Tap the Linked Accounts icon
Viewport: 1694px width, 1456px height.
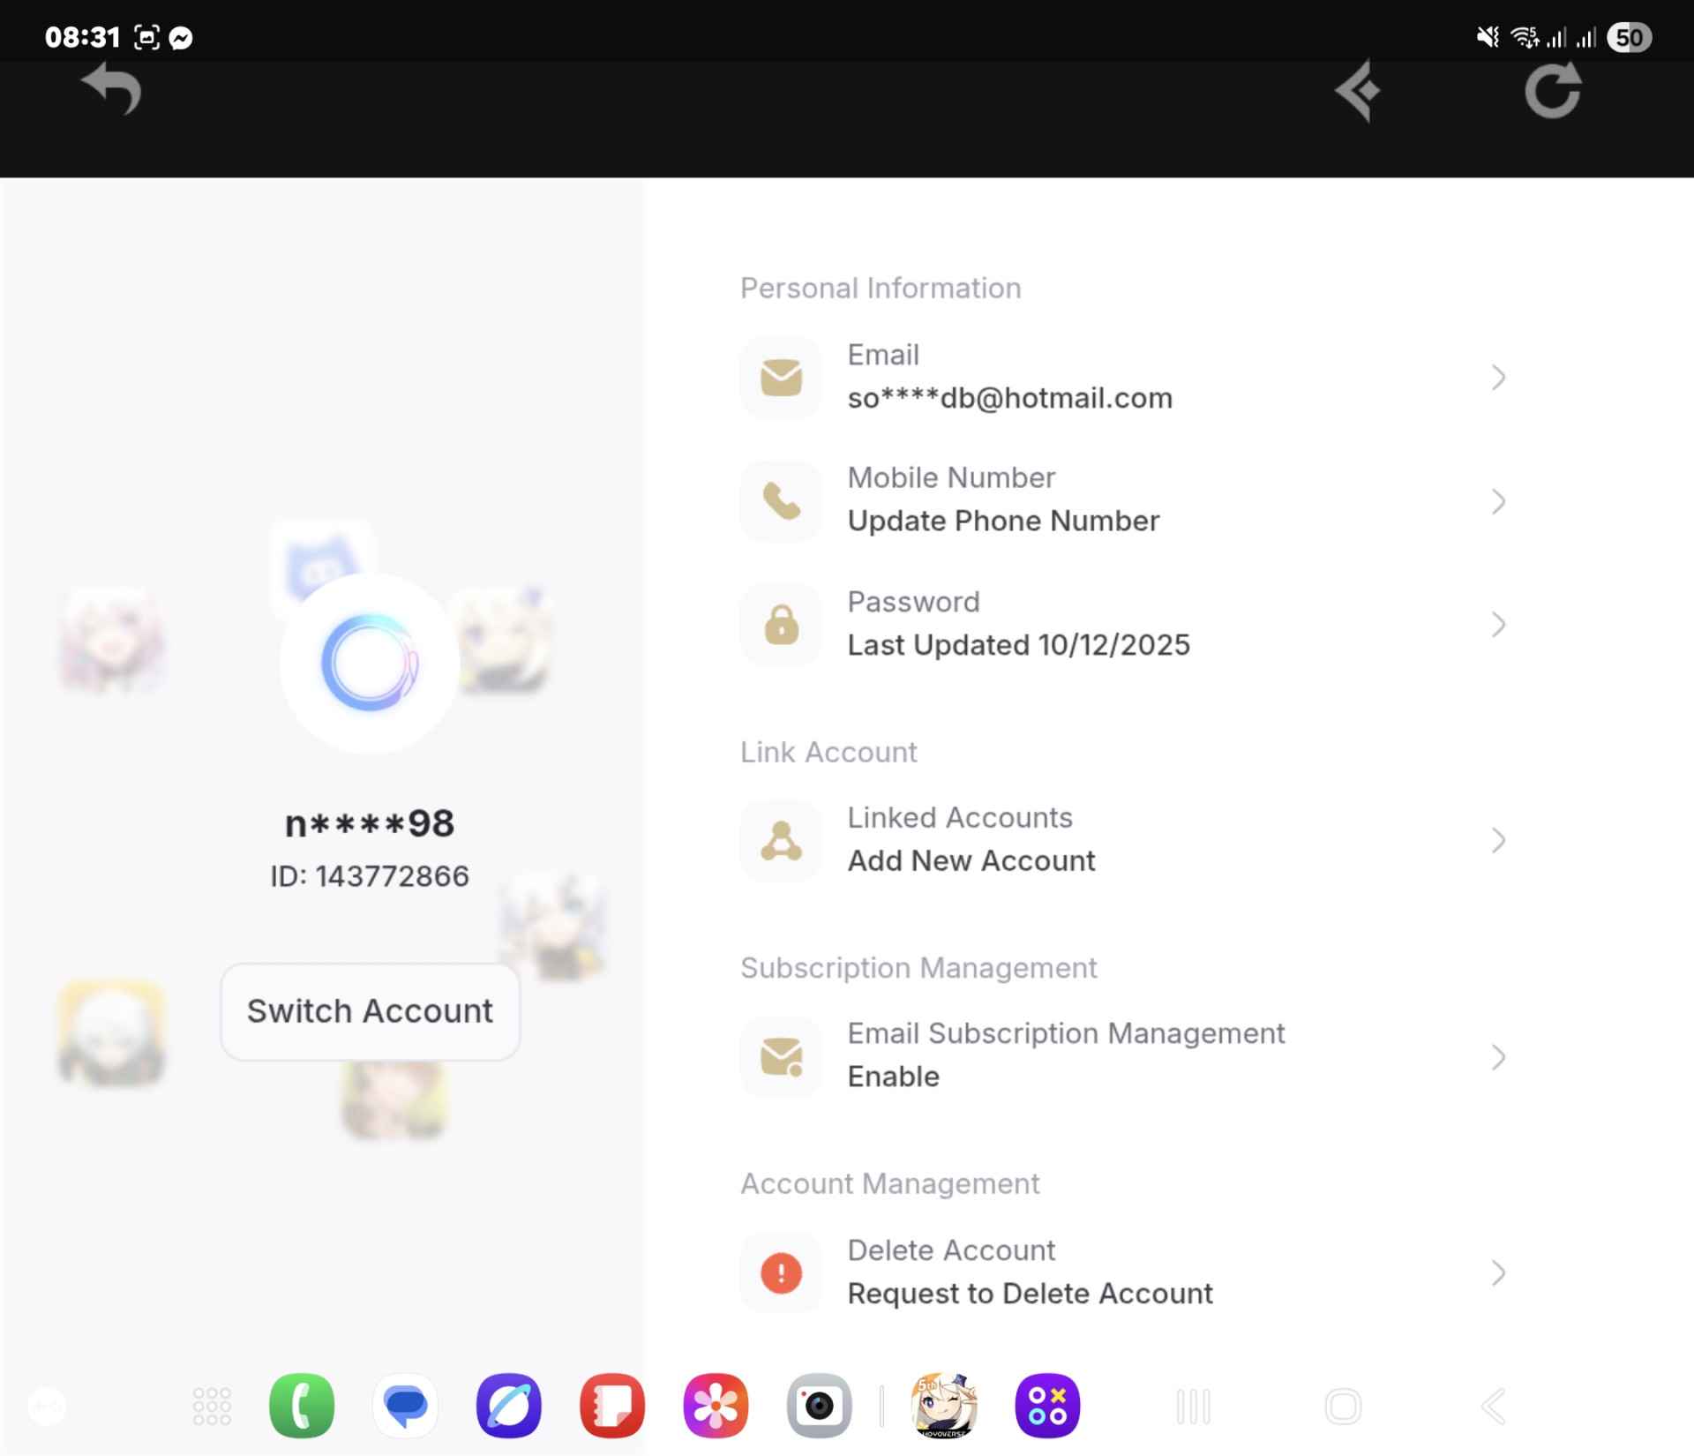(x=781, y=840)
